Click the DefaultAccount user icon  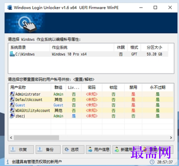[x=12, y=100]
